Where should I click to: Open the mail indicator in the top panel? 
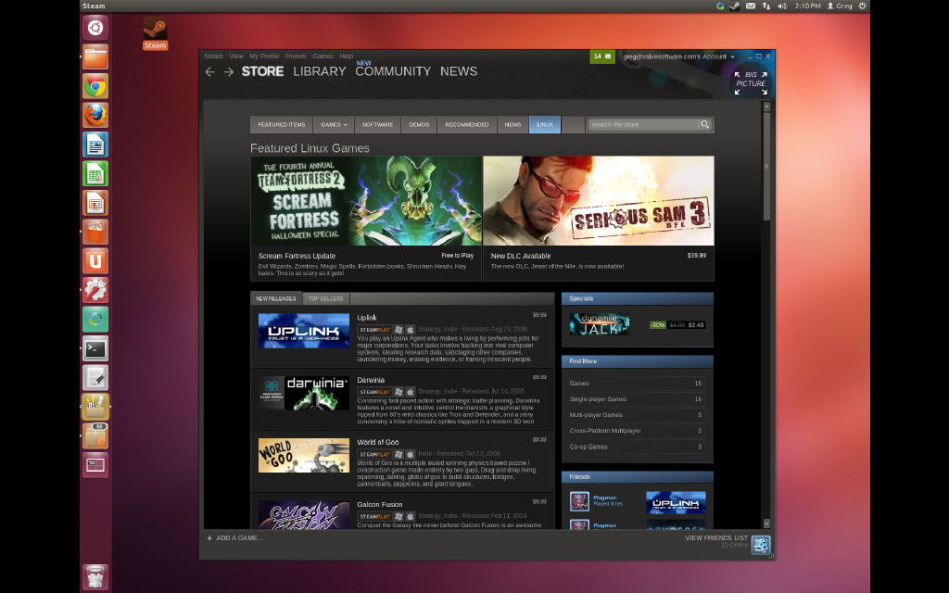751,6
